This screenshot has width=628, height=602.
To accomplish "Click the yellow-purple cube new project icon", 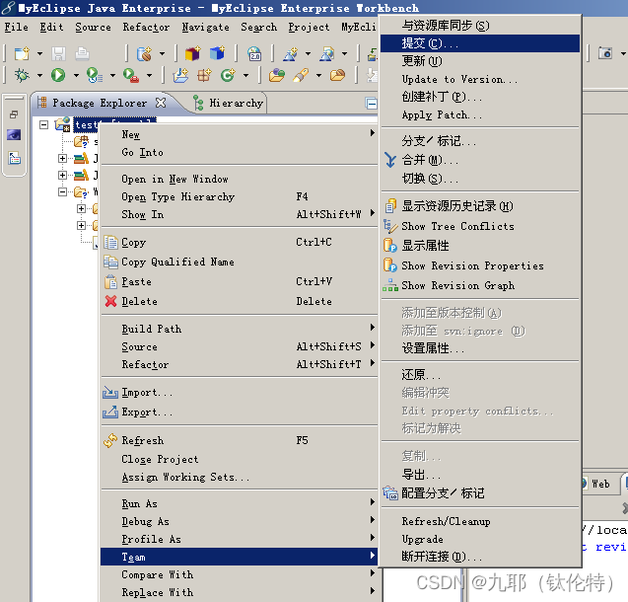I will coord(192,53).
